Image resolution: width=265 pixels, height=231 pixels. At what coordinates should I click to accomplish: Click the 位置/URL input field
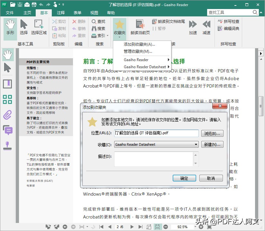click(156, 133)
